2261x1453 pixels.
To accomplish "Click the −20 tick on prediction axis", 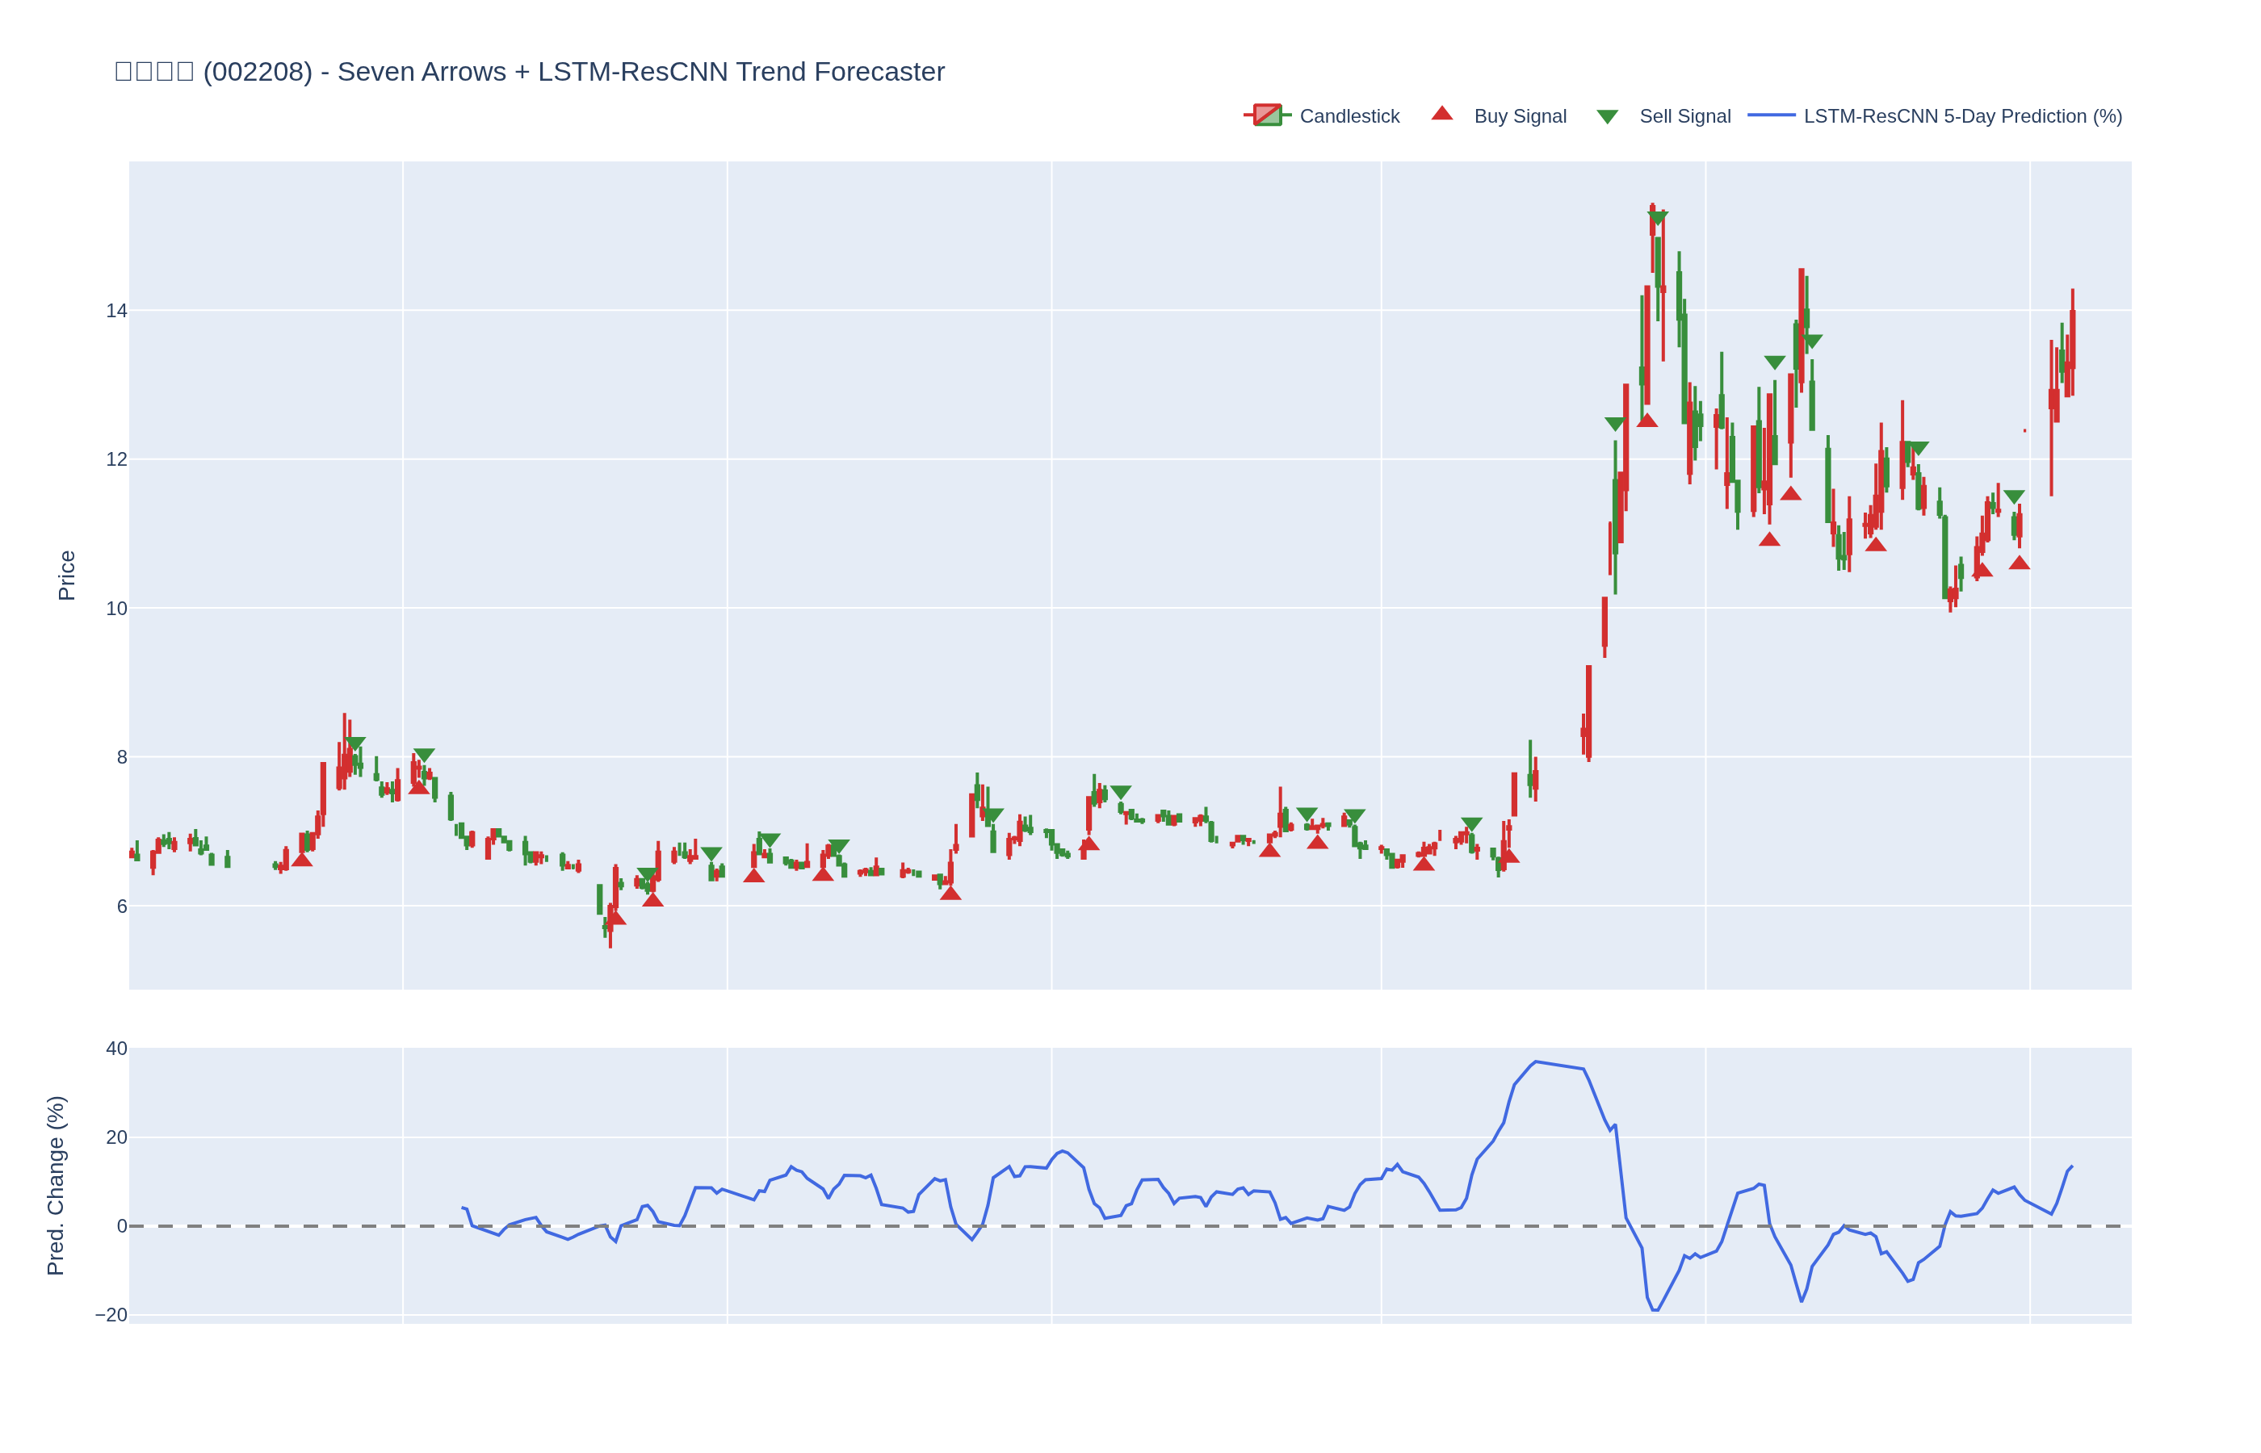I will 111,1315.
